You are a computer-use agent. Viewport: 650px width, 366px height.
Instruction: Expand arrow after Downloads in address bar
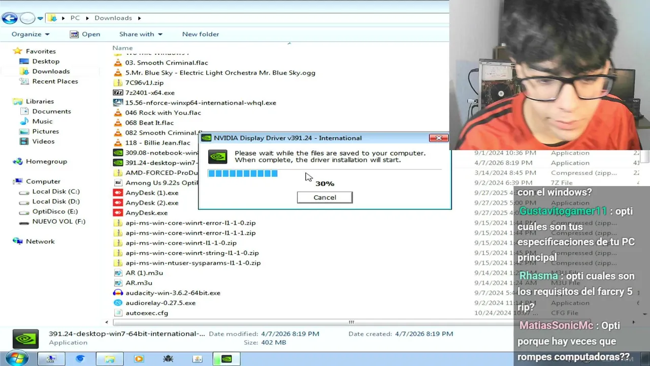tap(139, 18)
